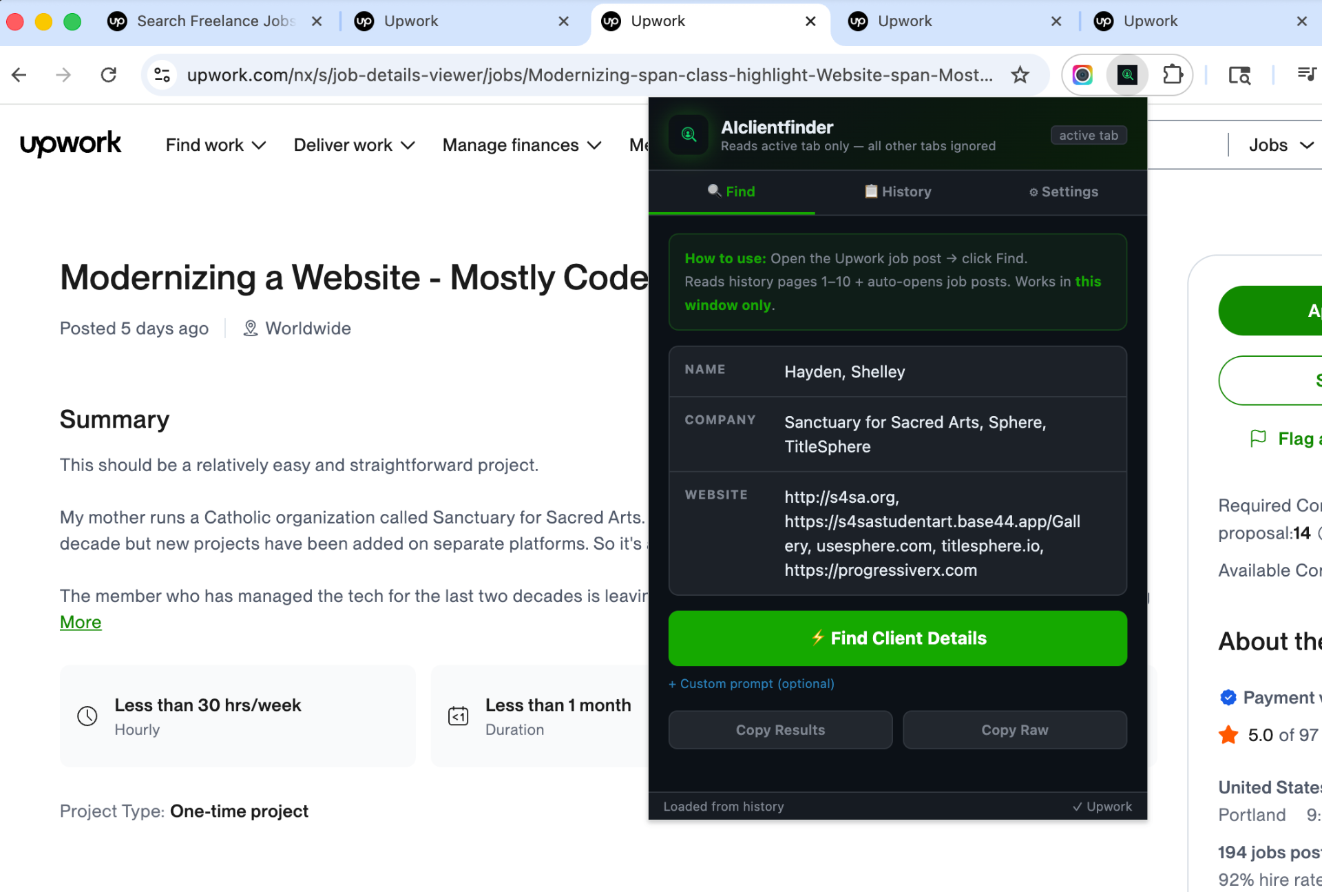Open site information icon in address bar
The width and height of the screenshot is (1322, 892).
162,74
